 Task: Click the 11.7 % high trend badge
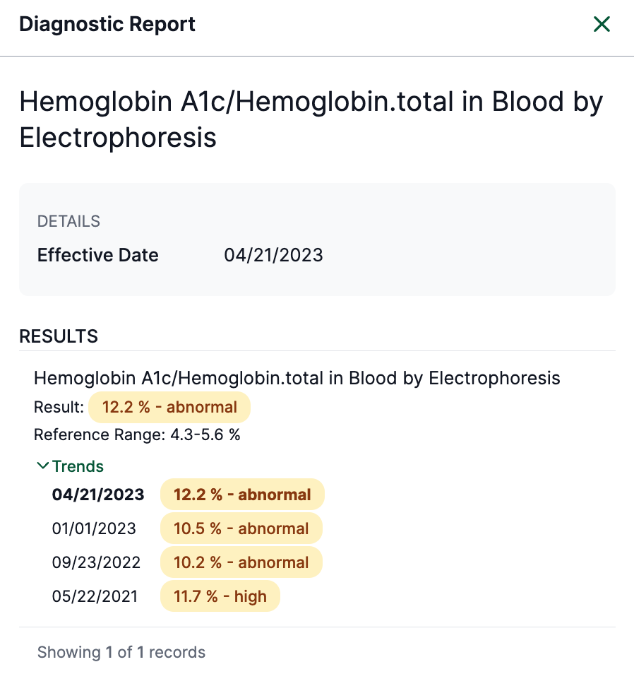pyautogui.click(x=220, y=596)
